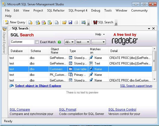Open the Debug menu
This screenshot has height=126, width=159.
click(96, 10)
